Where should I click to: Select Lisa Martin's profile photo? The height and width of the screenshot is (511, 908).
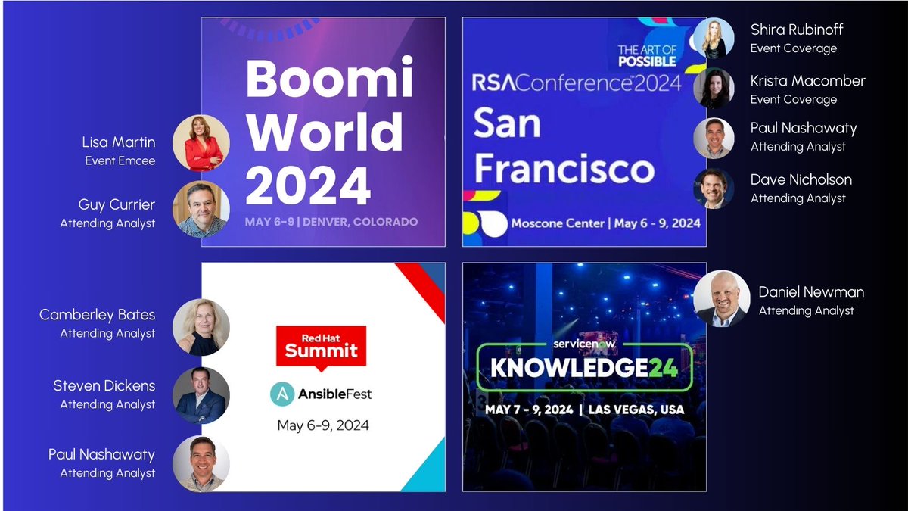tap(201, 142)
